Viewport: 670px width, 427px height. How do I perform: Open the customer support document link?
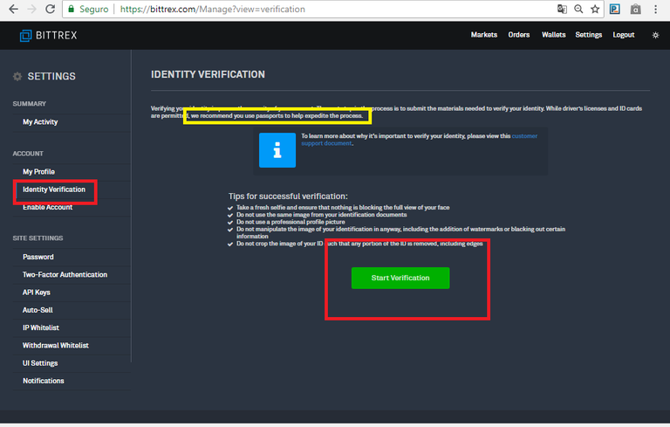click(419, 140)
